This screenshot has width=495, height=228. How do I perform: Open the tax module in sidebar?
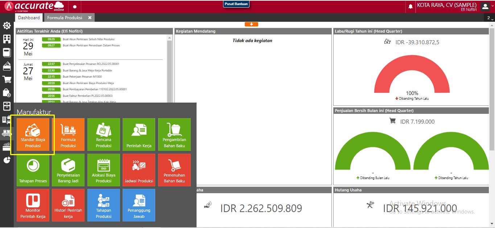click(x=7, y=146)
